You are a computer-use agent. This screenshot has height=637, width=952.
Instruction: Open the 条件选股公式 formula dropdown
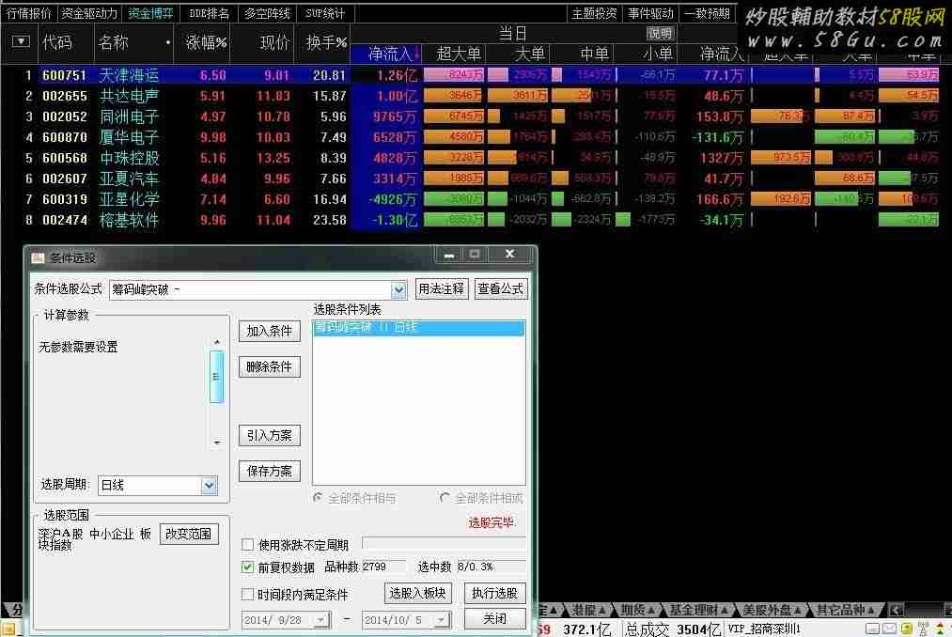pos(398,289)
